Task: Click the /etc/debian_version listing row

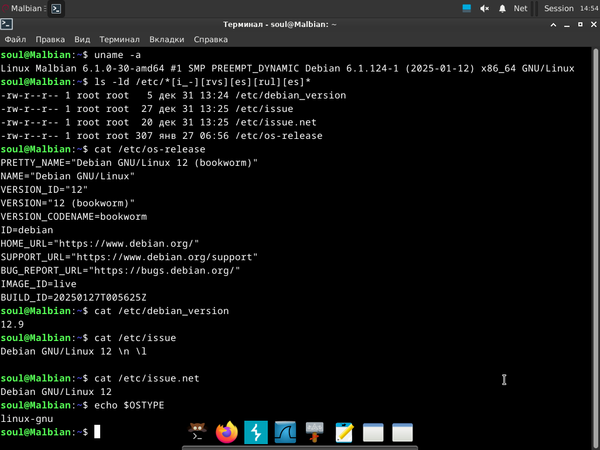Action: pos(173,96)
